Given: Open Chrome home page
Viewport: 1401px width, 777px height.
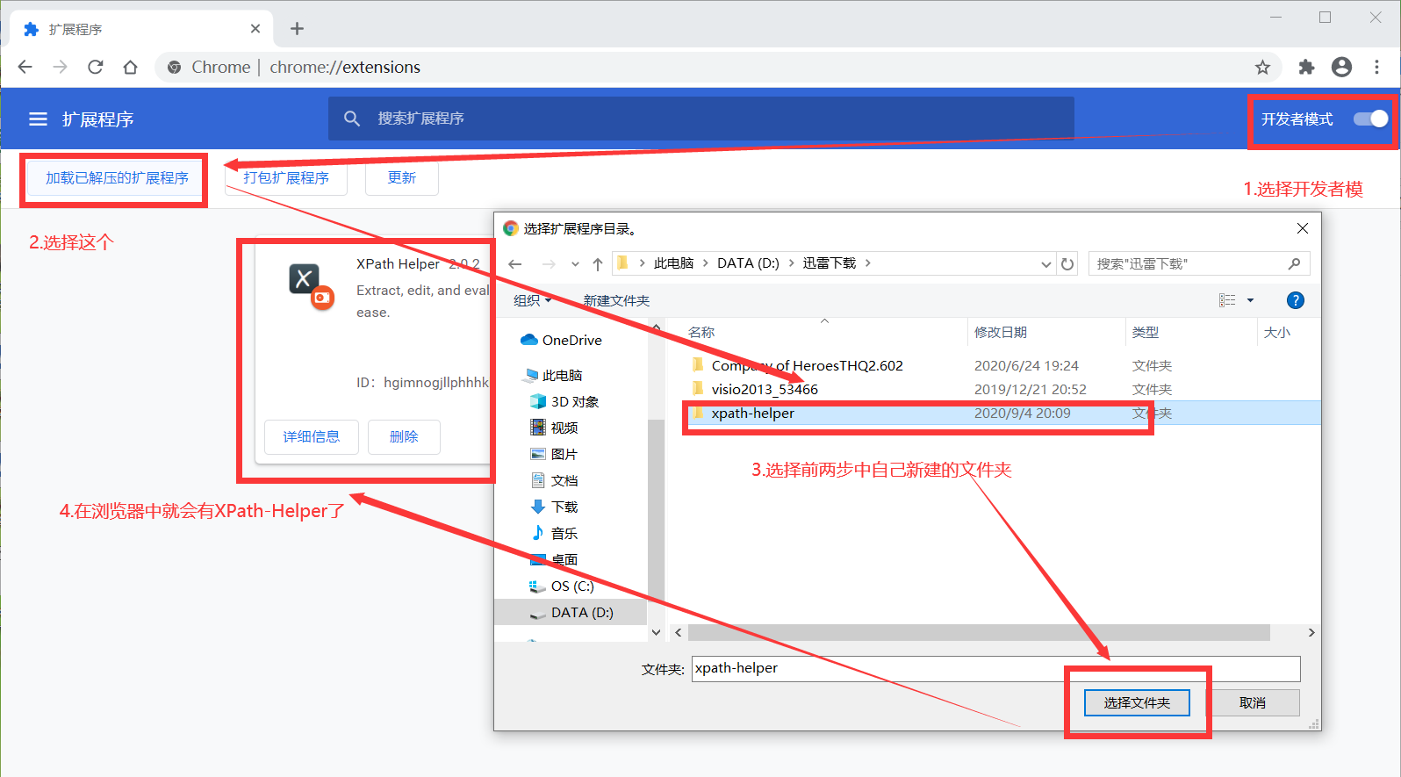Looking at the screenshot, I should (131, 68).
